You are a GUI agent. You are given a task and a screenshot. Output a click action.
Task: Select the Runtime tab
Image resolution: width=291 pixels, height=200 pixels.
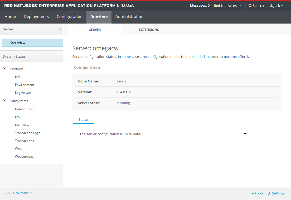(x=99, y=17)
